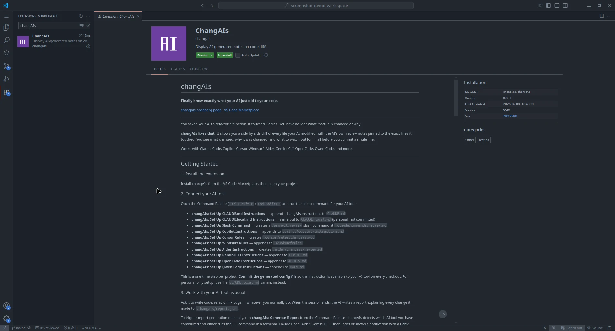Click the zoom out magnifier status icon
The height and width of the screenshot is (331, 615).
554,328
